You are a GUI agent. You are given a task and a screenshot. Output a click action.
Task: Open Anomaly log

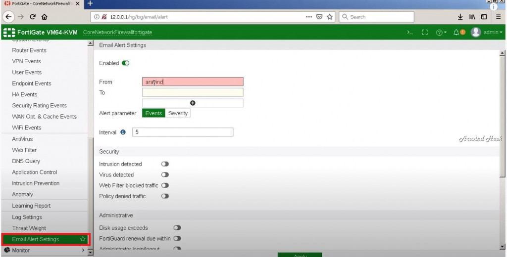click(23, 194)
